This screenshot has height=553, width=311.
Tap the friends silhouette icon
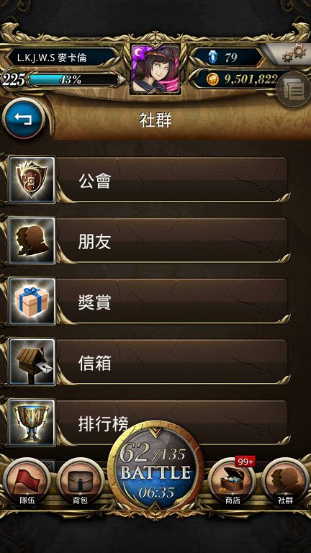pos(32,241)
